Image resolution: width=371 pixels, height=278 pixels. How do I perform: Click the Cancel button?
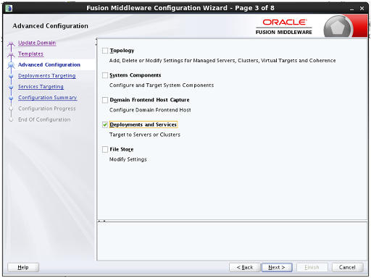(x=347, y=267)
